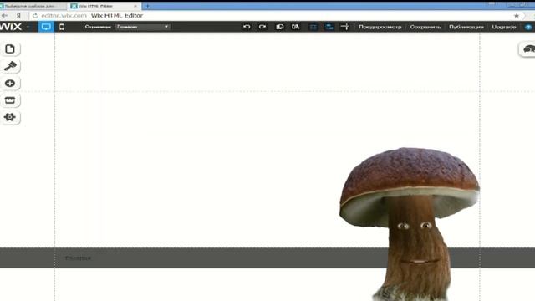Click the paste icon in top toolbar

click(295, 27)
